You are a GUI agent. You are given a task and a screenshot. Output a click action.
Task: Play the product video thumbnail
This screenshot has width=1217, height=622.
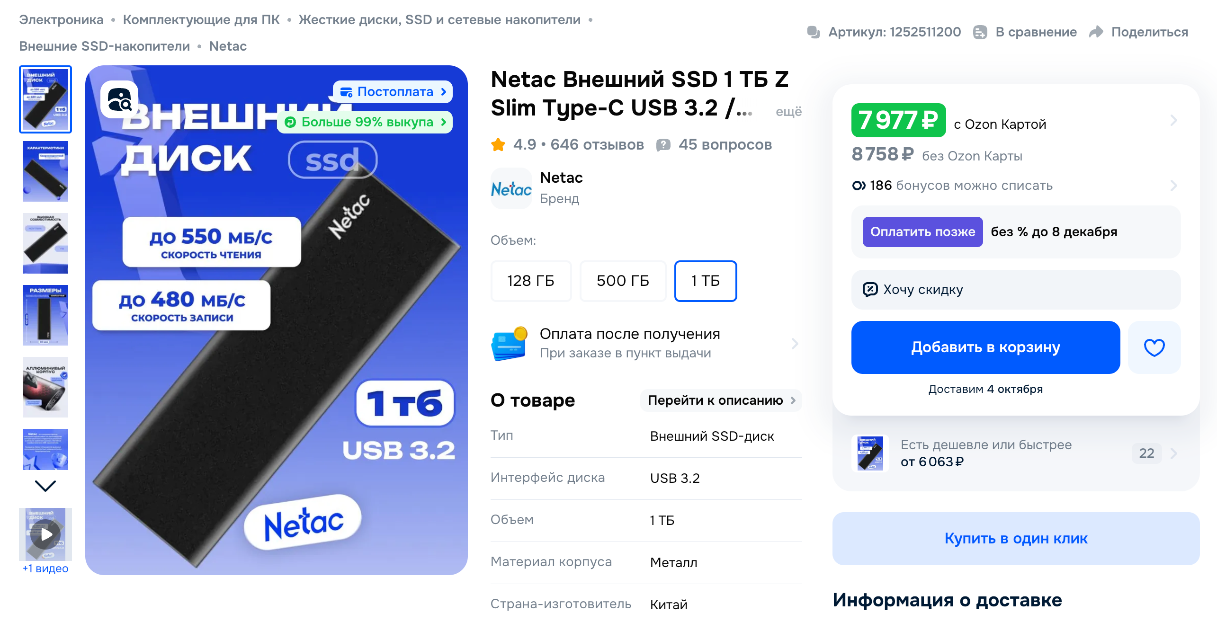(46, 534)
